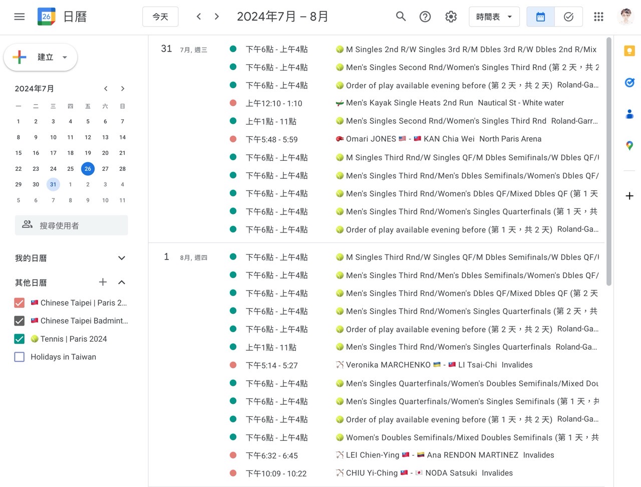
Task: Open Google Maps in side panel
Action: click(629, 146)
